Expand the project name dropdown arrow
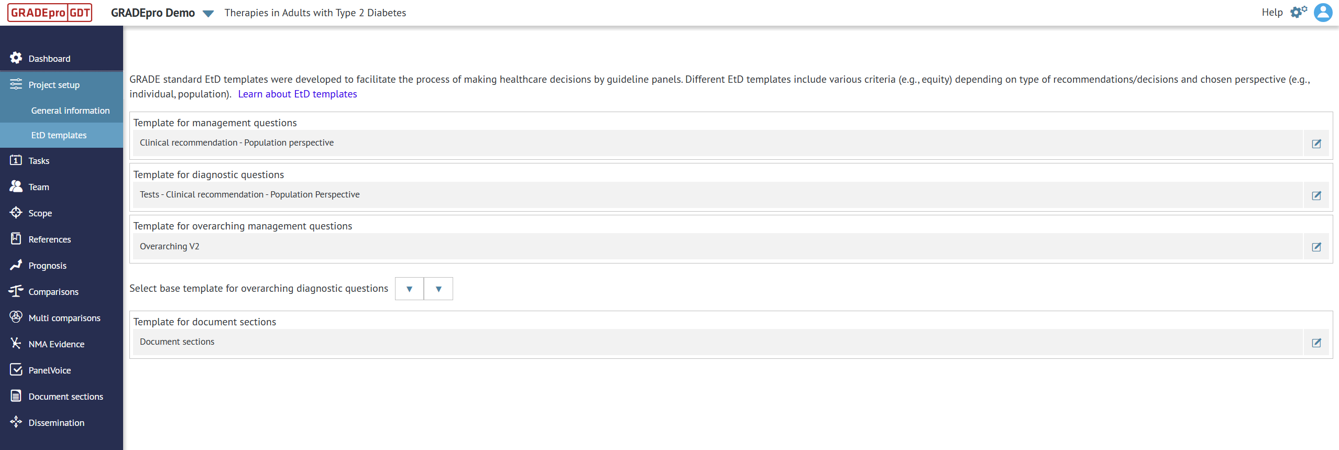 208,14
